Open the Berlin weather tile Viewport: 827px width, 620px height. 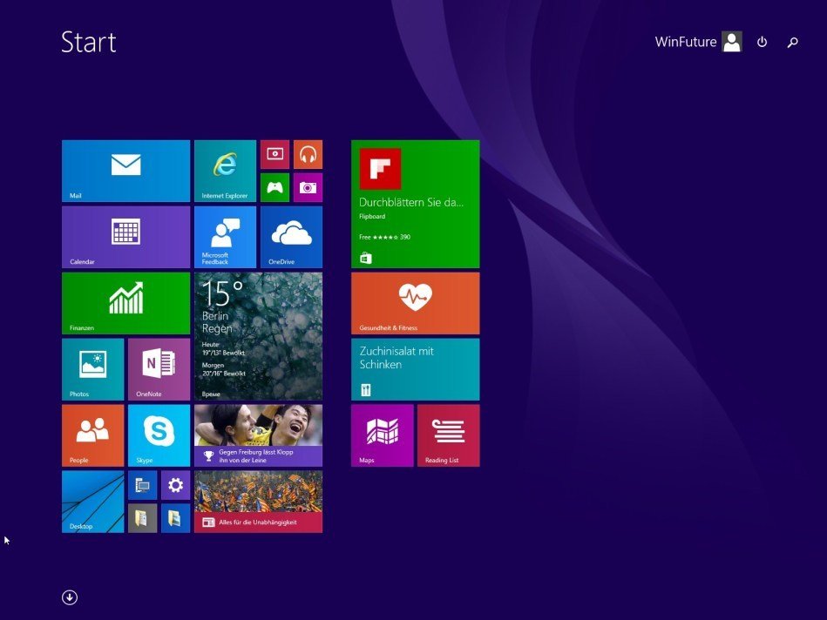(x=258, y=336)
